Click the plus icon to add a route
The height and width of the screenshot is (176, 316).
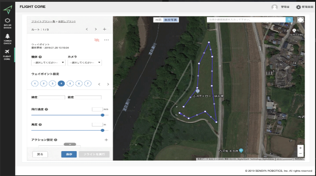(x=105, y=29)
